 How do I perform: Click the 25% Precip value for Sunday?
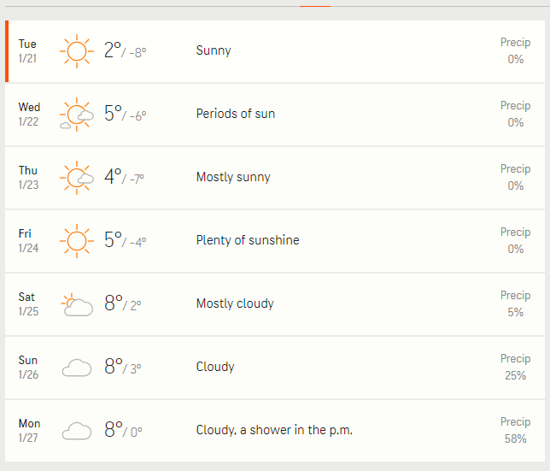coord(515,375)
